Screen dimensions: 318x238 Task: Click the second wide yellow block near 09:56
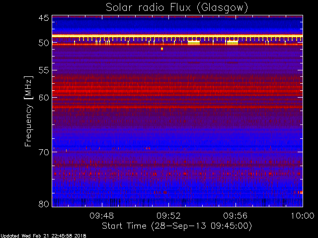click(233, 42)
